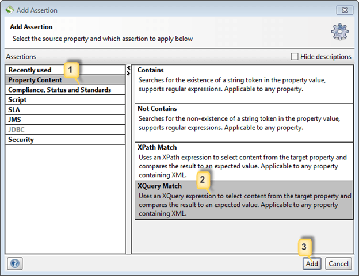Click the split pane collapse arrows
Viewport: 359px width, 276px height.
pyautogui.click(x=128, y=70)
